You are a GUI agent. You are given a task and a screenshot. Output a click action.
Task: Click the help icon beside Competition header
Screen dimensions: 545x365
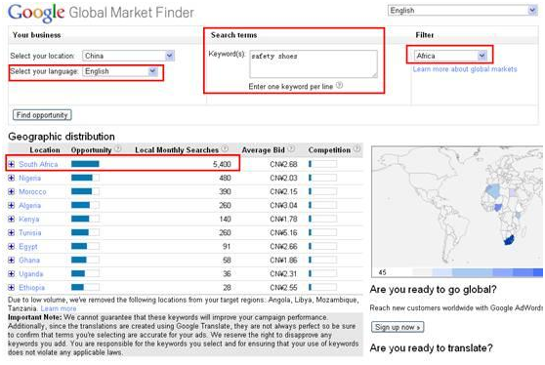coord(356,149)
